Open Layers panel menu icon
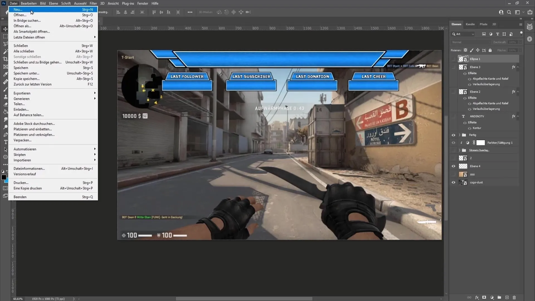Screen dimensions: 535x301 [521, 24]
